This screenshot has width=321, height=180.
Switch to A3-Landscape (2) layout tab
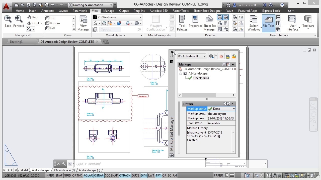64,170
